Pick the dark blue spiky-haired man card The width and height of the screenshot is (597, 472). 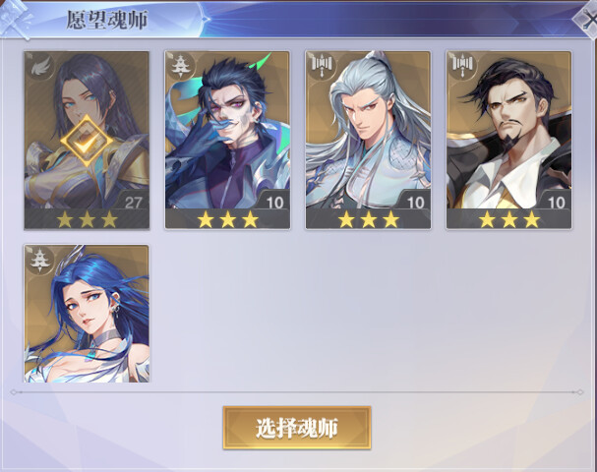coord(227,140)
